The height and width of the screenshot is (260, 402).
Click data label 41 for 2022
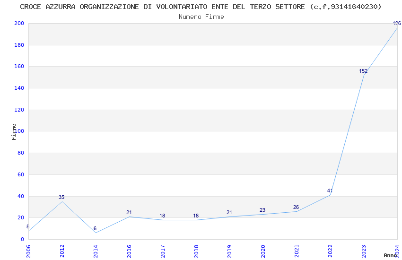pos(330,191)
